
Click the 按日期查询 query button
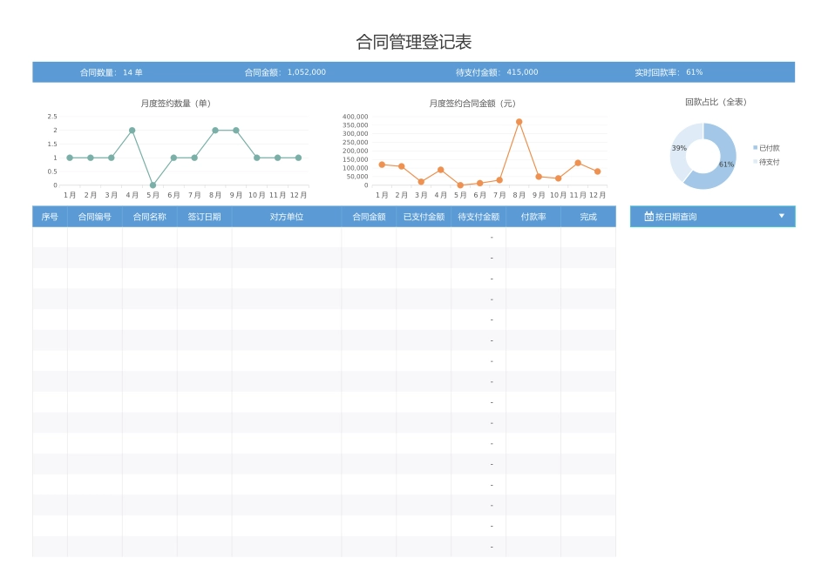pos(712,216)
